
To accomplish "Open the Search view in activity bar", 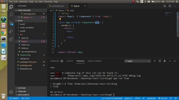I will pyautogui.click(x=11, y=15).
